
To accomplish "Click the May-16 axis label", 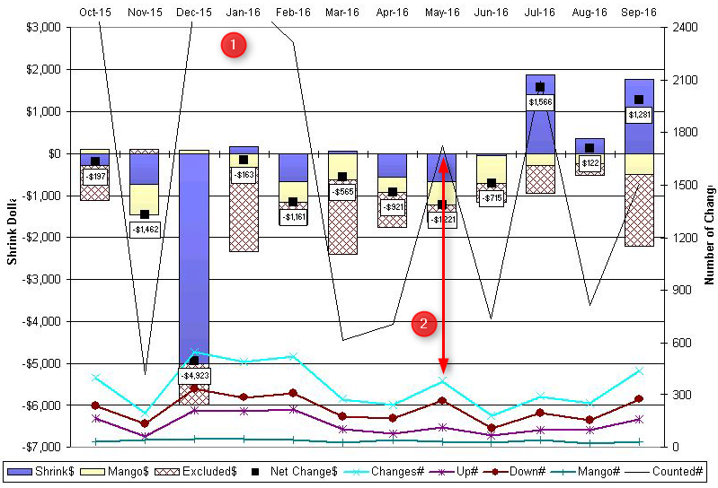I will (442, 13).
